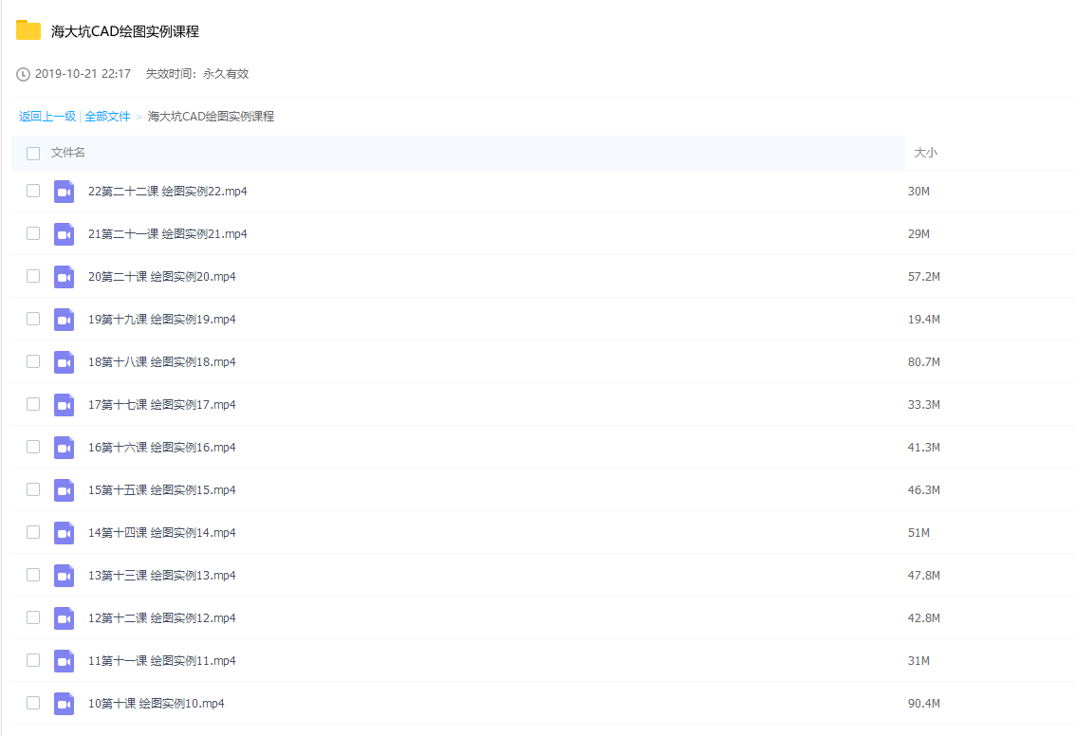Sort by the 文件名 column header
The image size is (1075, 736).
tap(68, 152)
